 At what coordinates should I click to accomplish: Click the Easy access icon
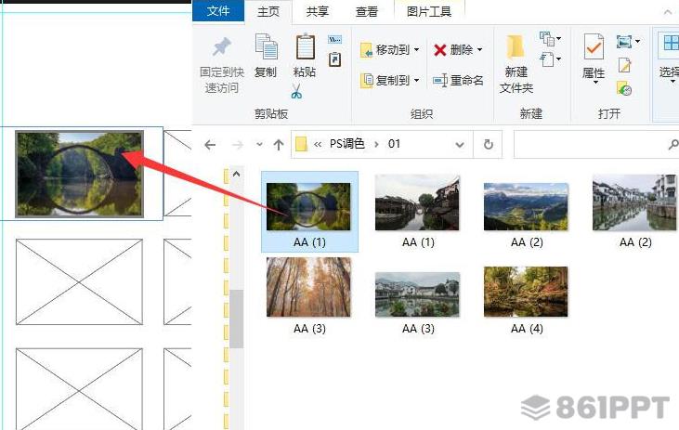pyautogui.click(x=547, y=59)
